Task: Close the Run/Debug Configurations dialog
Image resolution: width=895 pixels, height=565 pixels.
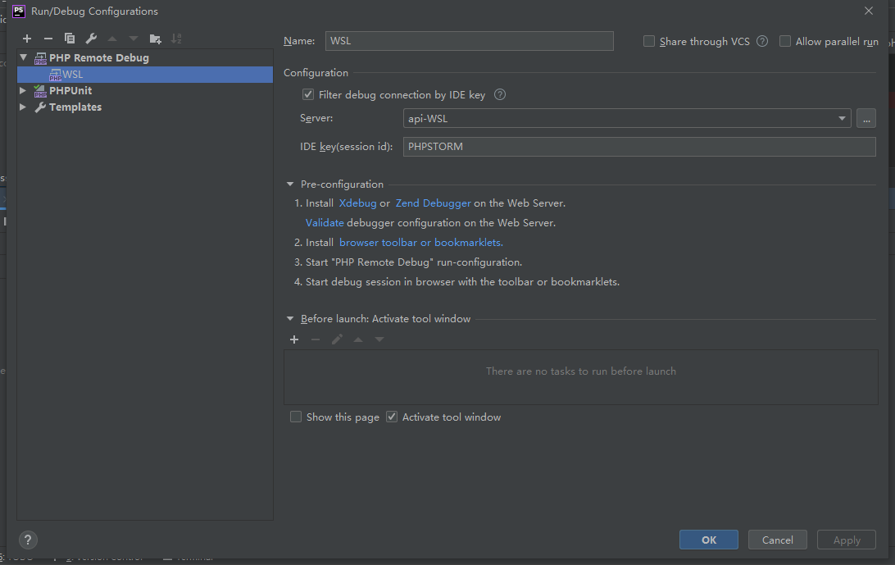Action: (868, 11)
